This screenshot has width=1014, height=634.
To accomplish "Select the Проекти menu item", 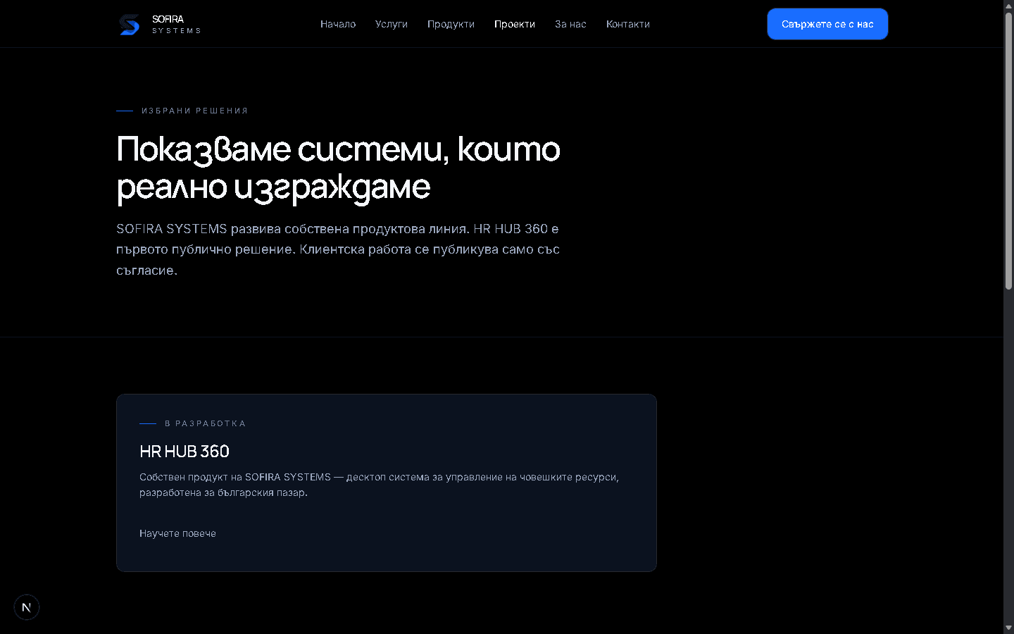I will coord(515,24).
